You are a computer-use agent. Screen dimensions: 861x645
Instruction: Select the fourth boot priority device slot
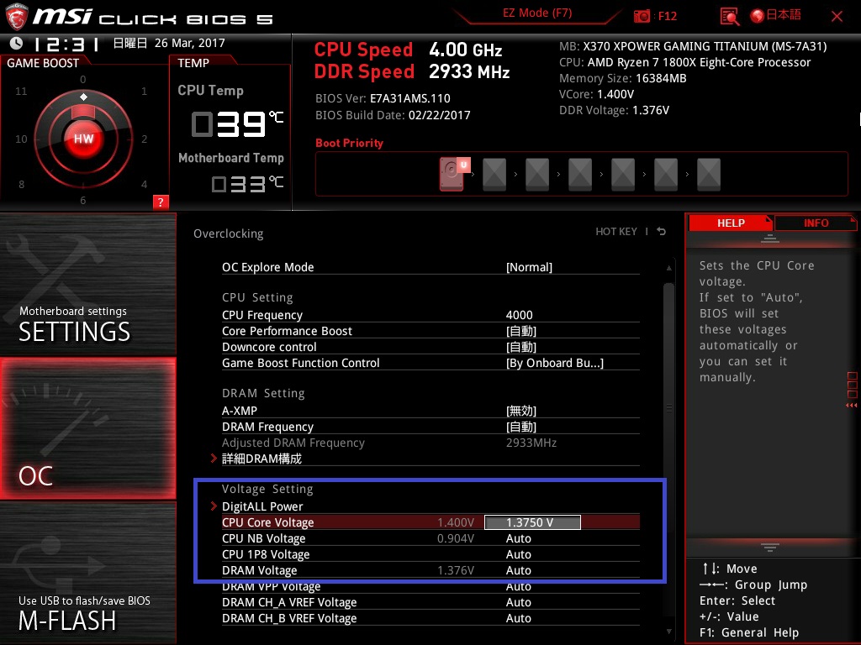[580, 175]
